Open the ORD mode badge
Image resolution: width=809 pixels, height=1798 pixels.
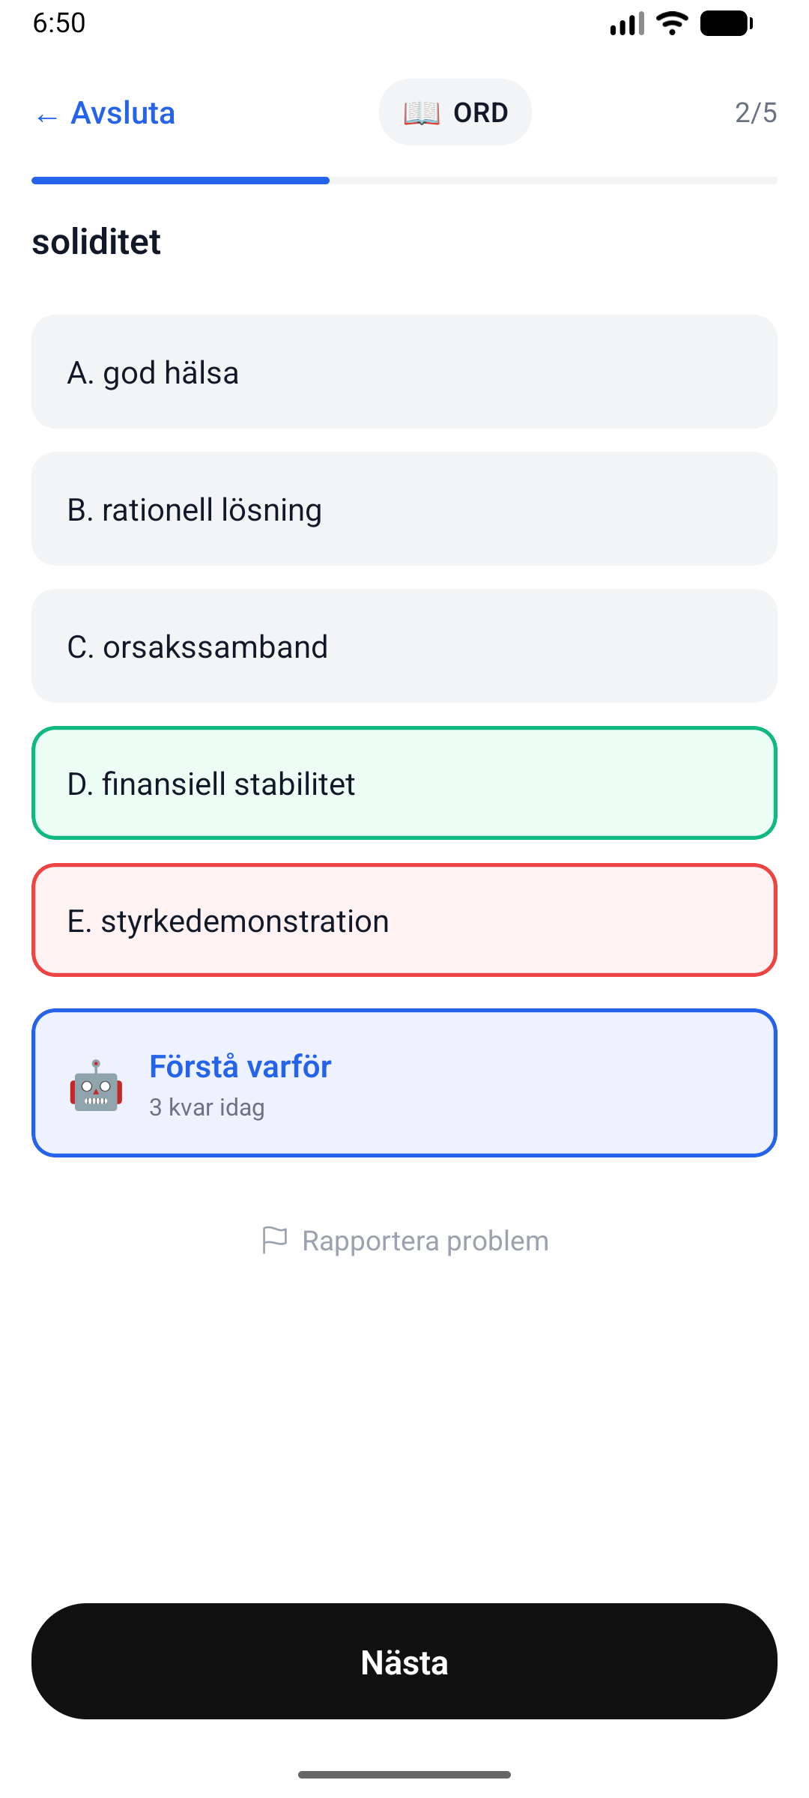pyautogui.click(x=455, y=112)
